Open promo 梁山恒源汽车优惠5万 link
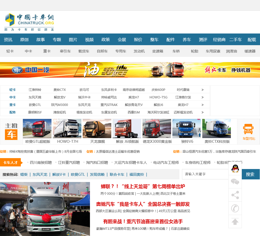Viewport: 260px width, 236px height. coord(219,152)
